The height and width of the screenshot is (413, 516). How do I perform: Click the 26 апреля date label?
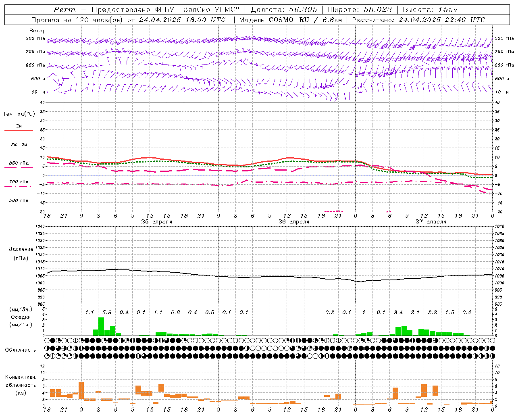tap(294, 222)
